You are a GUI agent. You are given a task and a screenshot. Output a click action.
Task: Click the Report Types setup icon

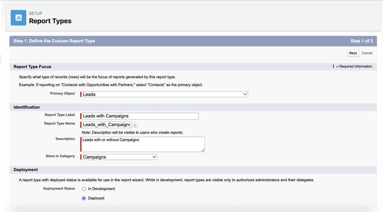(x=18, y=18)
